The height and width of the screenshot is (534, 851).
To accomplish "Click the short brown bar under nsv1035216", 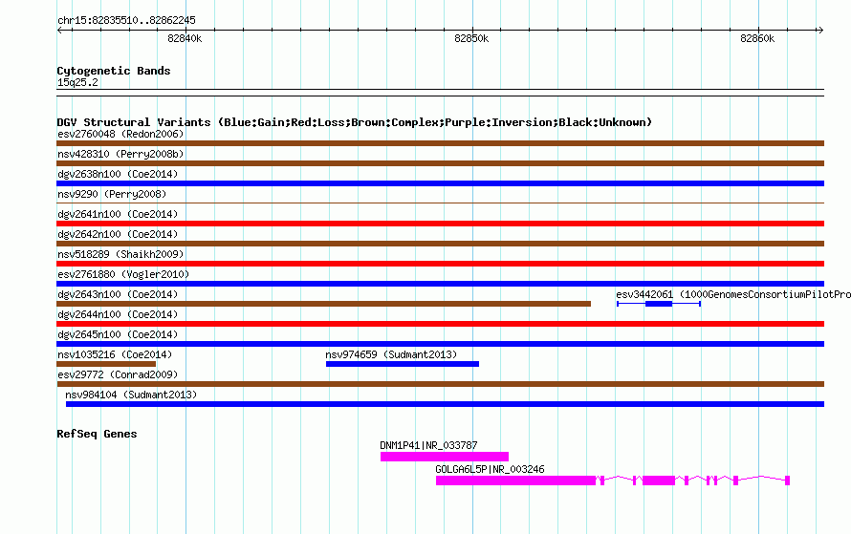I will pyautogui.click(x=106, y=364).
